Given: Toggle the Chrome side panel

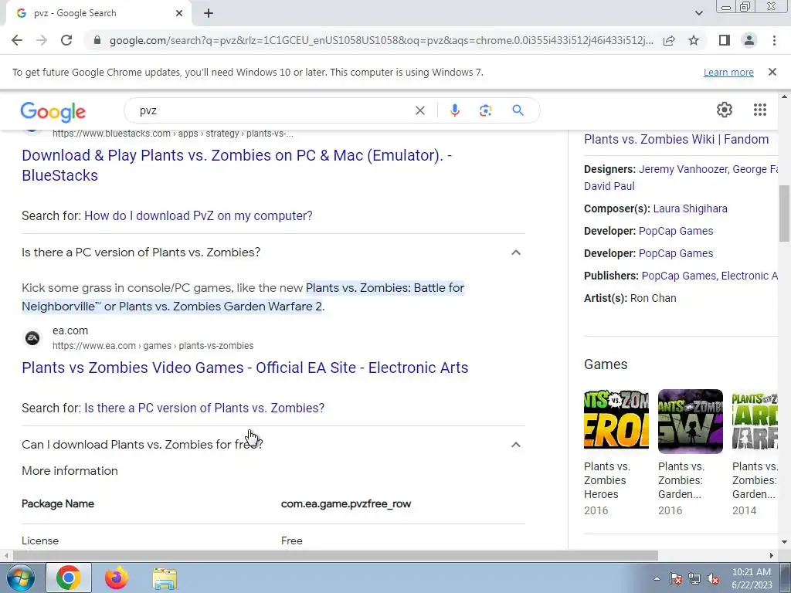Looking at the screenshot, I should [725, 40].
